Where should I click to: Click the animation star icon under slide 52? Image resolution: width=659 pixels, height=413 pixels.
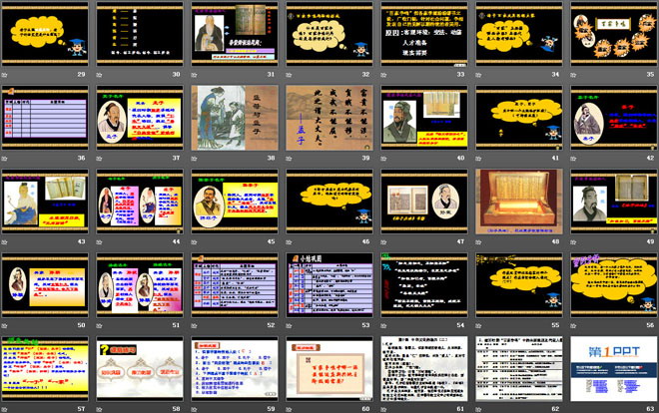pos(194,325)
